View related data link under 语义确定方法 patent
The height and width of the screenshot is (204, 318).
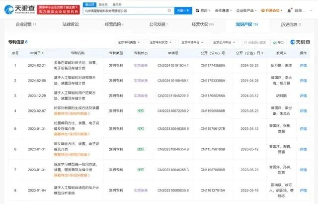click(72, 155)
